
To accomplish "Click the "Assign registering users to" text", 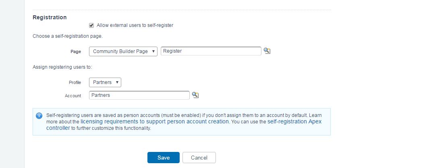I will [62, 67].
